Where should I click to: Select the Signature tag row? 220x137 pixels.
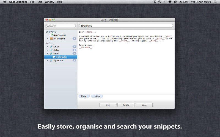tap(61, 60)
